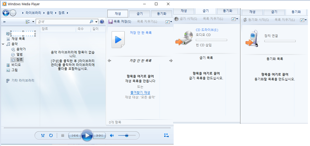Viewport: 310px width, 146px height.
Task: Click the 재생 목록 icon in navigation tree
Action: pyautogui.click(x=8, y=39)
